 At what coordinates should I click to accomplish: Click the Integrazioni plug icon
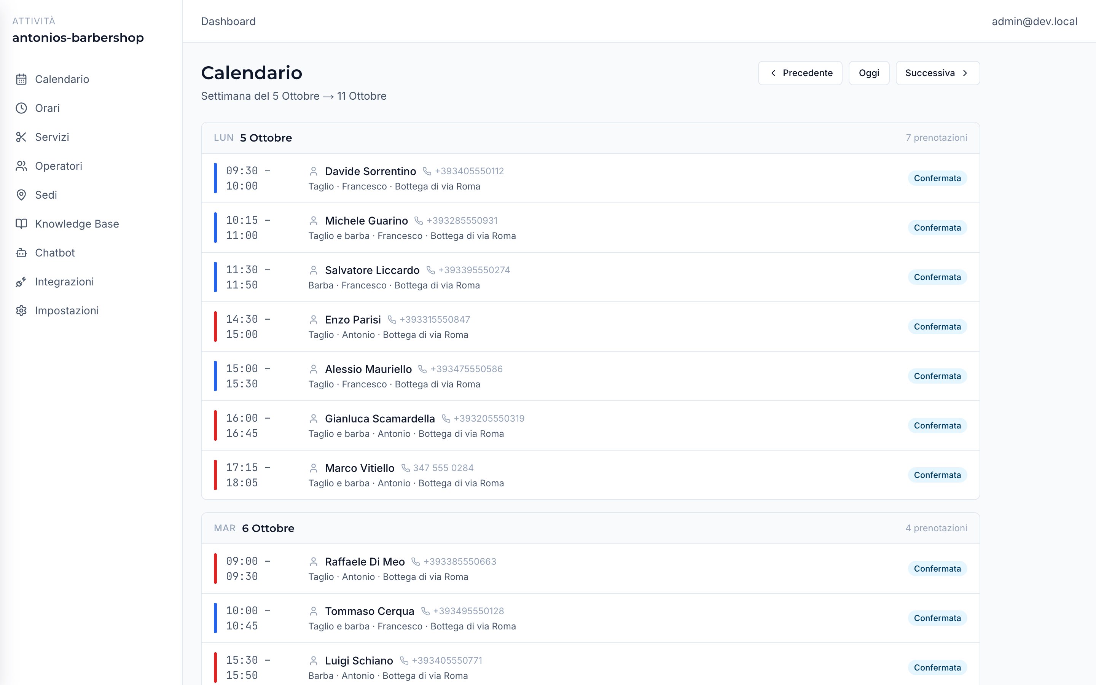(x=21, y=282)
